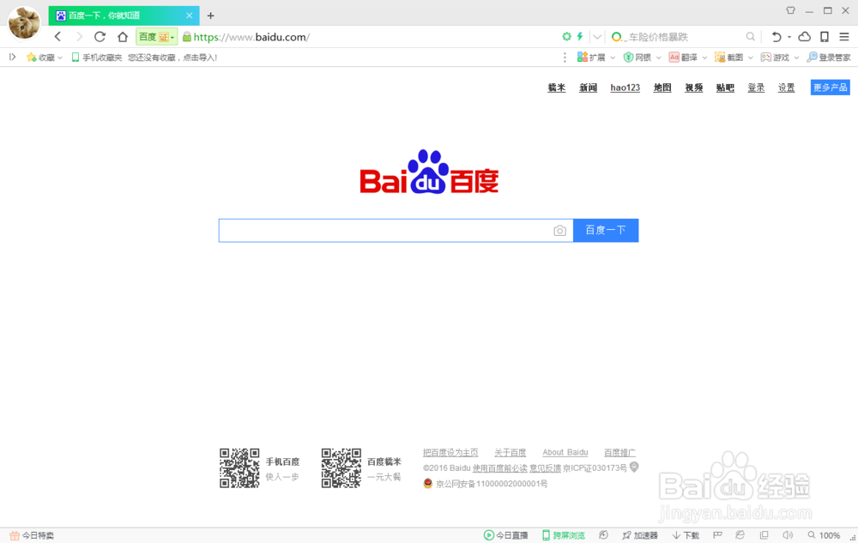Click the green lock security icon
This screenshot has width=858, height=543.
click(187, 37)
